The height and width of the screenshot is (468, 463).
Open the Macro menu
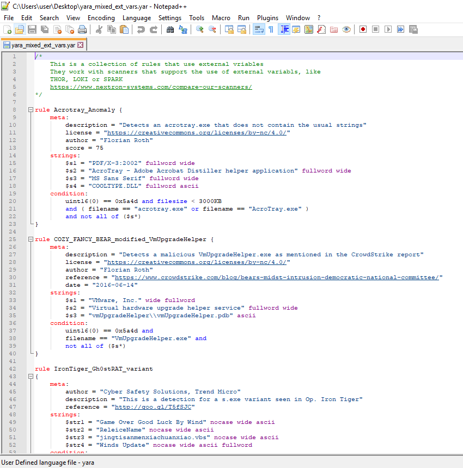221,18
